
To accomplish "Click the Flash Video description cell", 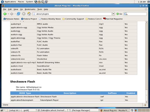I will [68, 56].
